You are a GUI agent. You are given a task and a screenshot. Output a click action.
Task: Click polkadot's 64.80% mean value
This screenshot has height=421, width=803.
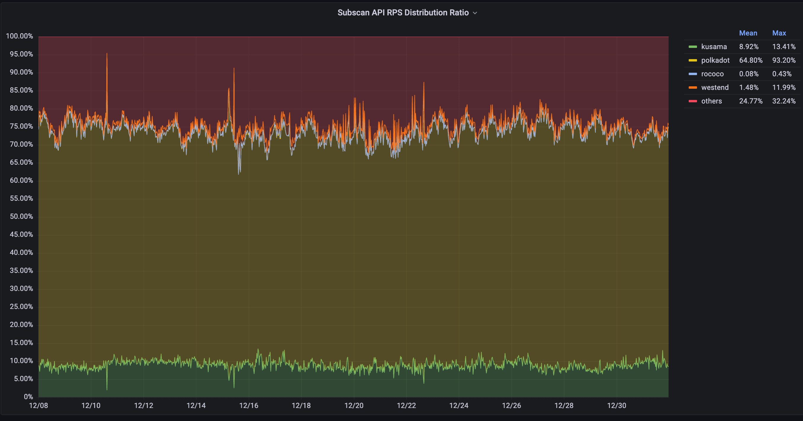click(750, 60)
